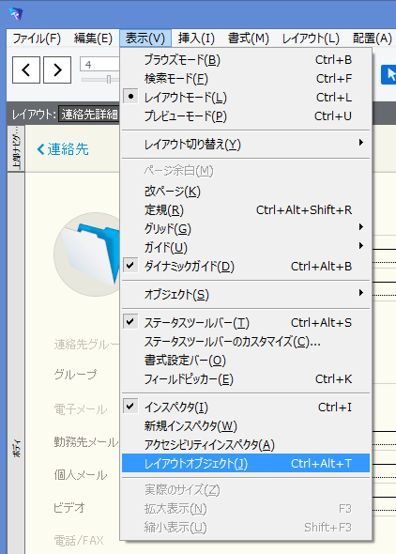Viewport: 396px width, 554px height.
Task: Expand オブジェクト submenu
Action: pos(246,294)
